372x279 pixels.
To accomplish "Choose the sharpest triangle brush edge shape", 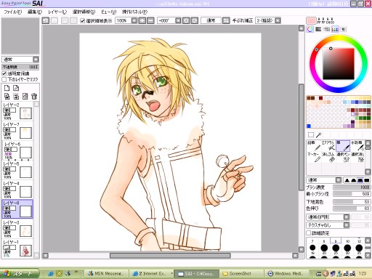I will [347, 180].
